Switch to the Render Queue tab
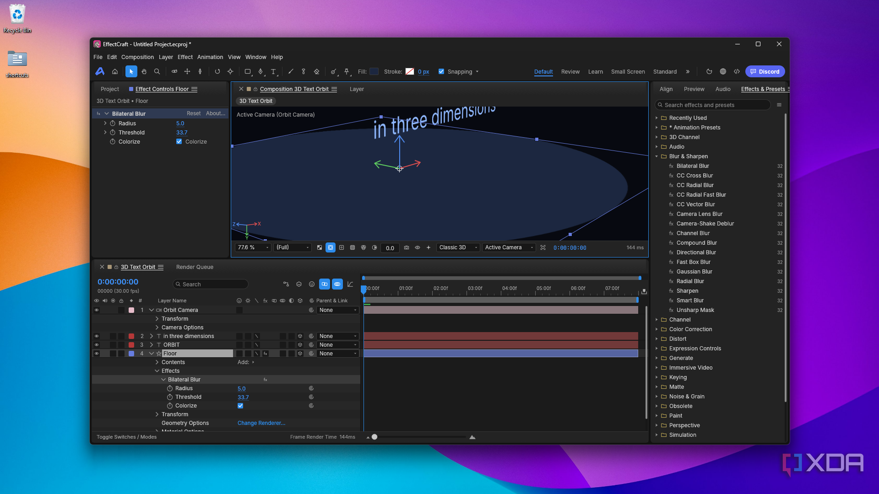 [195, 267]
